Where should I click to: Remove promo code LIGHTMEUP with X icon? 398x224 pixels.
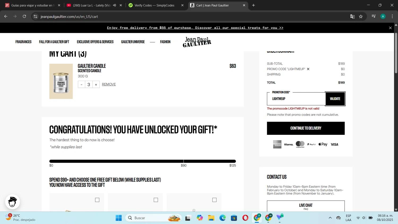pyautogui.click(x=308, y=69)
